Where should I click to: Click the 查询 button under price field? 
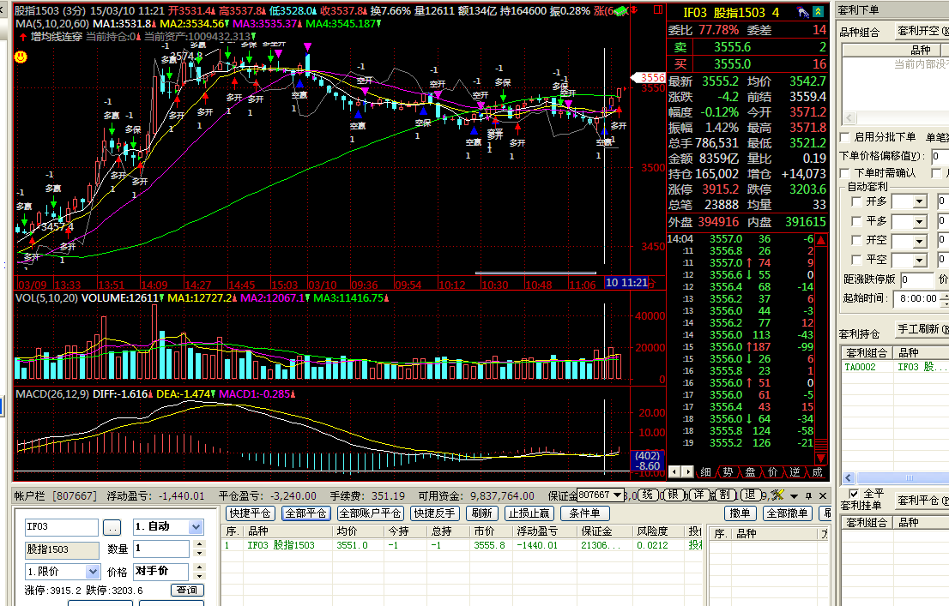[x=187, y=590]
